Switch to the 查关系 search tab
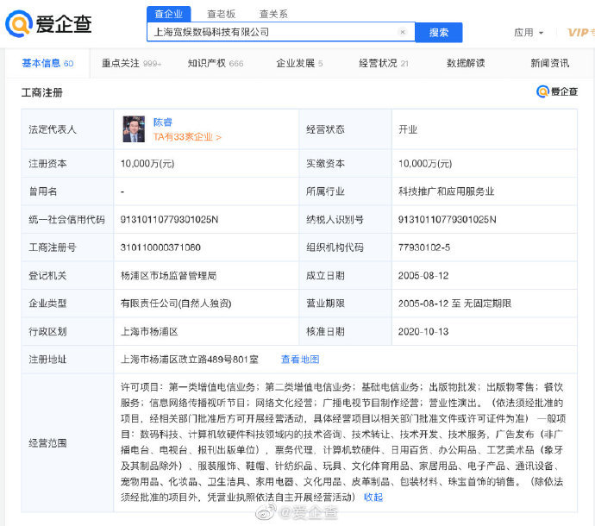 point(273,14)
